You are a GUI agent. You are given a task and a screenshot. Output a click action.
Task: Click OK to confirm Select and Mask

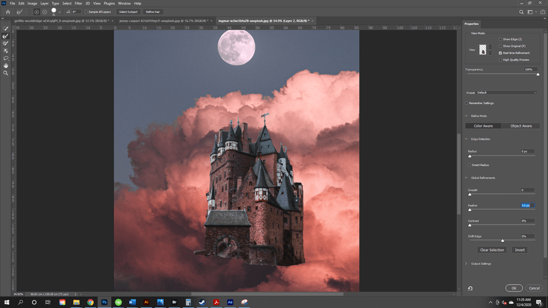pyautogui.click(x=514, y=288)
